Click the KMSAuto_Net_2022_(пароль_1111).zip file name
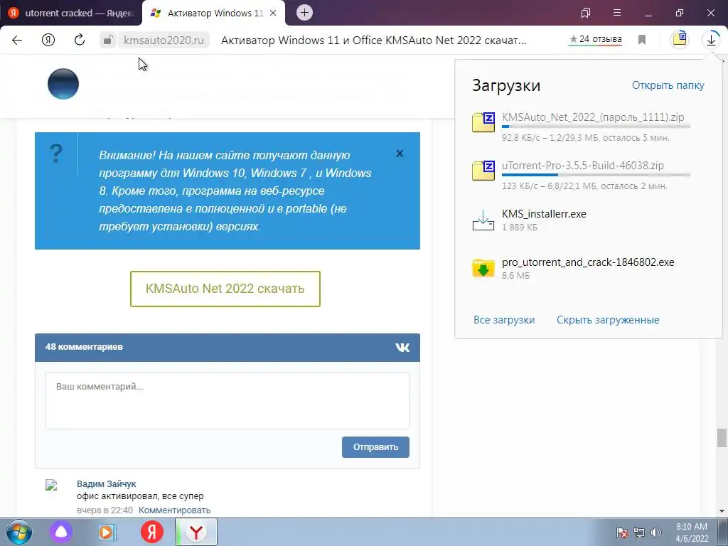Viewport: 728px width, 546px height. (x=593, y=117)
